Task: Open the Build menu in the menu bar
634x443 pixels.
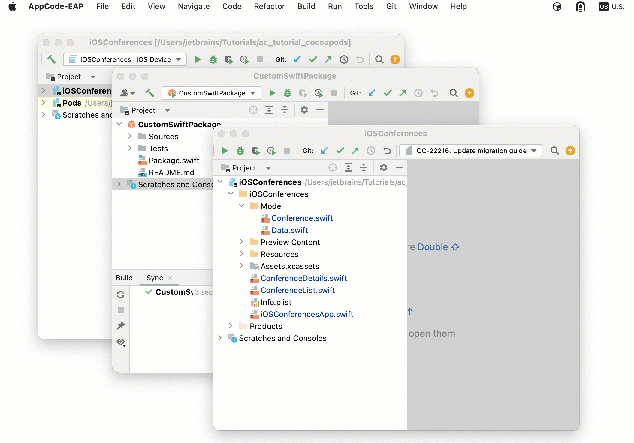Action: click(306, 6)
